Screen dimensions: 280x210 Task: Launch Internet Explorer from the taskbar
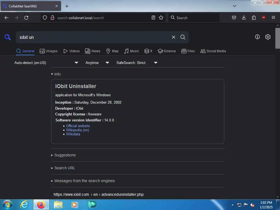[24, 205]
